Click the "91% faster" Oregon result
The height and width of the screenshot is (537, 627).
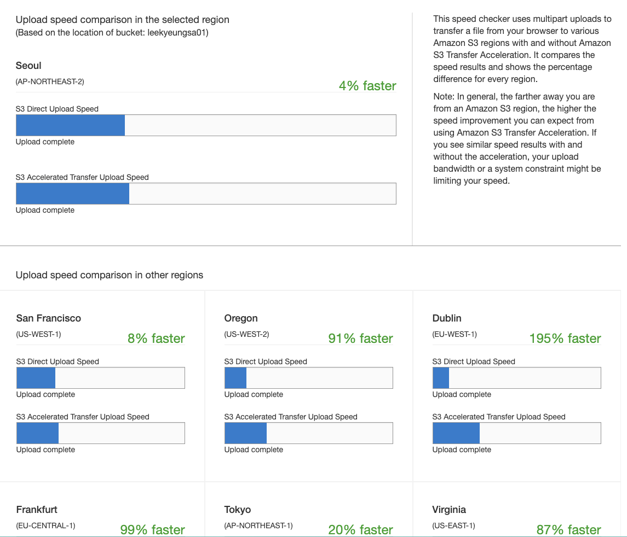click(x=360, y=338)
